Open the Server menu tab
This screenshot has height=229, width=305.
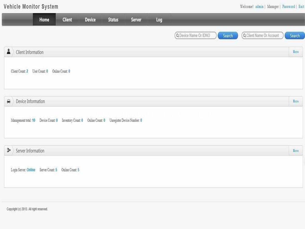(136, 20)
